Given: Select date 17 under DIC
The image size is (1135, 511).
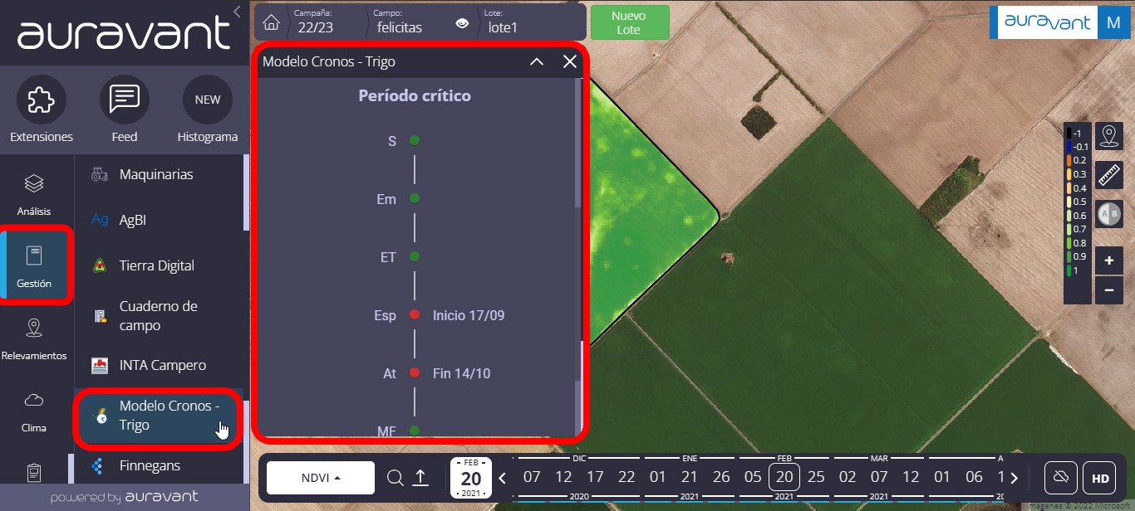Looking at the screenshot, I should (595, 477).
